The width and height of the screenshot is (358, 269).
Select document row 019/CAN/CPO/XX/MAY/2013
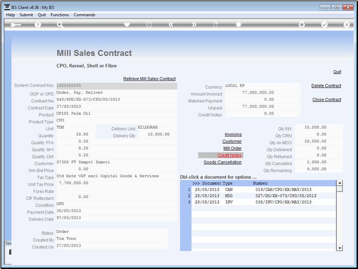tap(264, 190)
